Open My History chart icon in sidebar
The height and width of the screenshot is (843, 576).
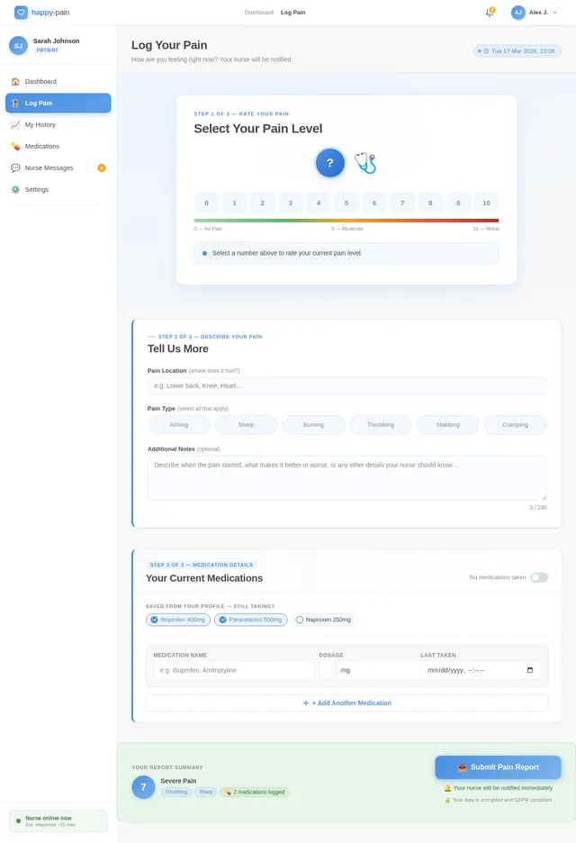15,124
